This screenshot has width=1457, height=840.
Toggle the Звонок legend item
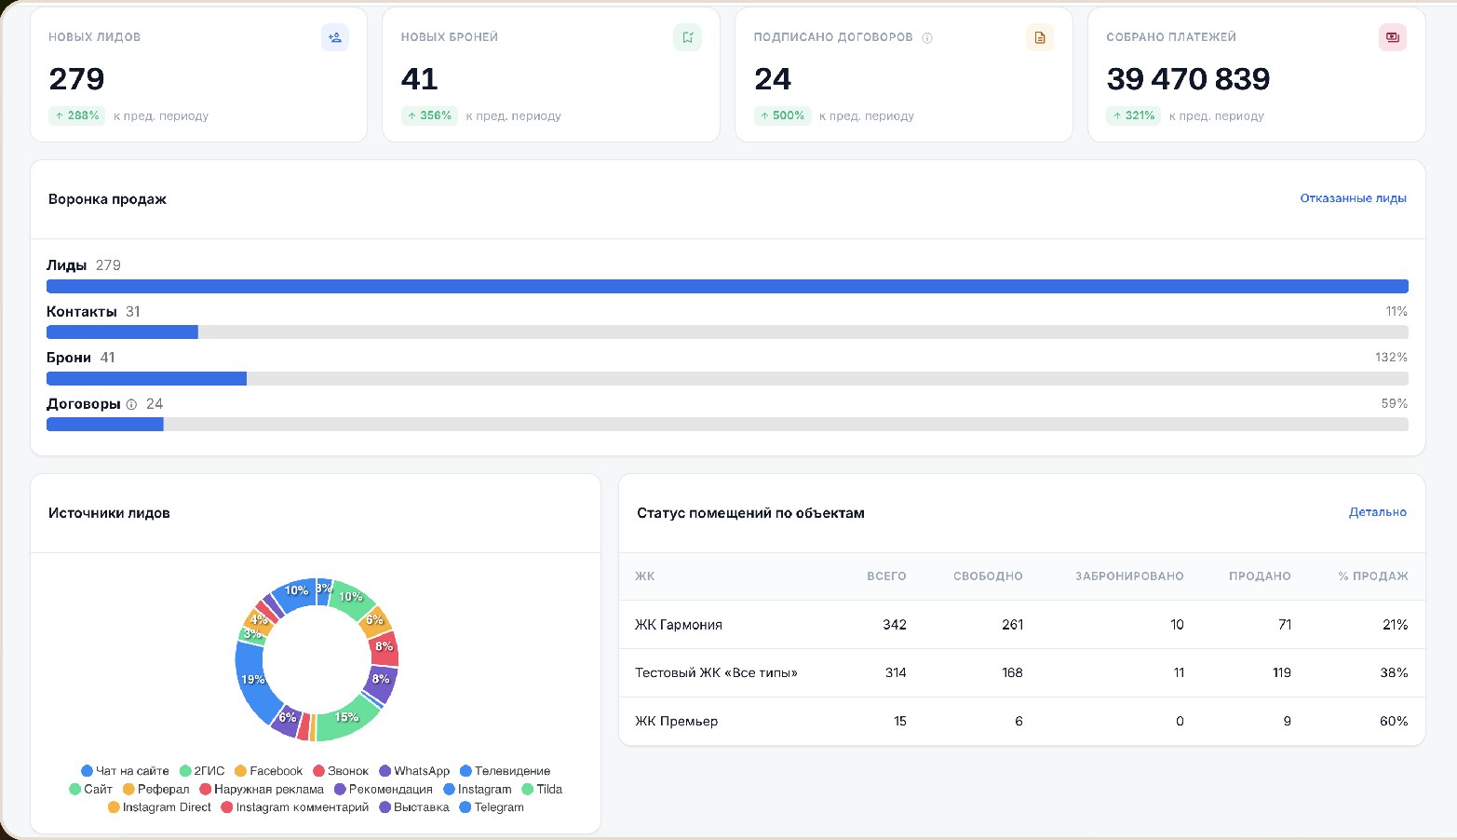[x=341, y=771]
